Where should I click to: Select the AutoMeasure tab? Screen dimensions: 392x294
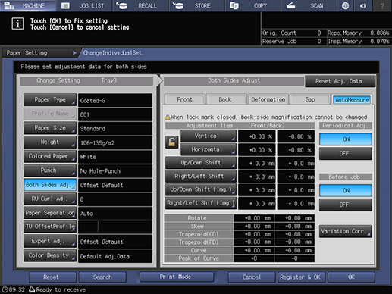pyautogui.click(x=352, y=100)
